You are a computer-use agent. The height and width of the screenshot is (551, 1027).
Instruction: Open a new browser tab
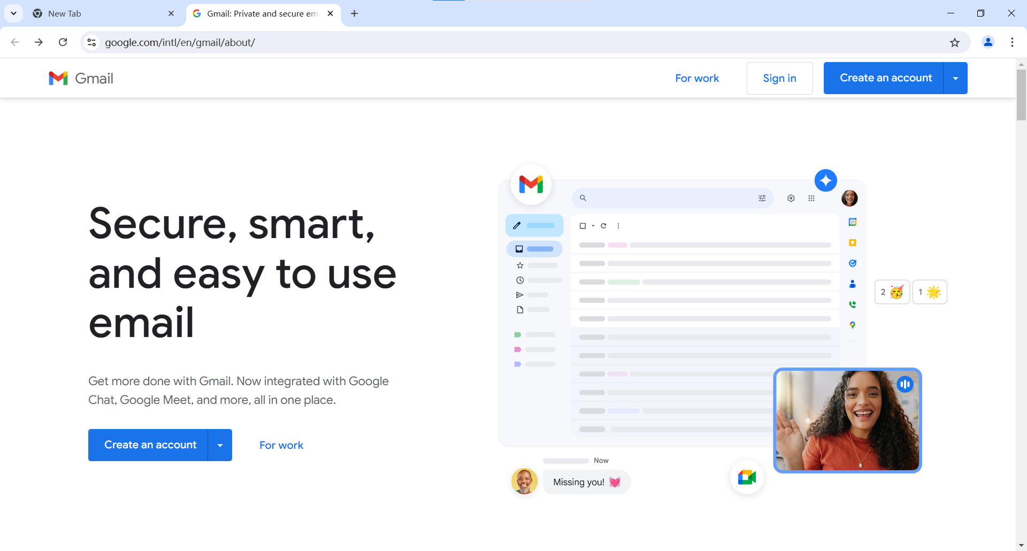[x=354, y=13]
